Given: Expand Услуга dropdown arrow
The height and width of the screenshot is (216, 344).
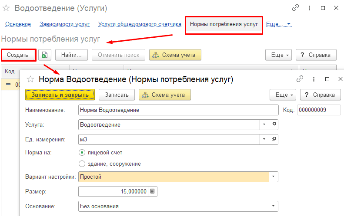Looking at the screenshot, I should pos(264,124).
